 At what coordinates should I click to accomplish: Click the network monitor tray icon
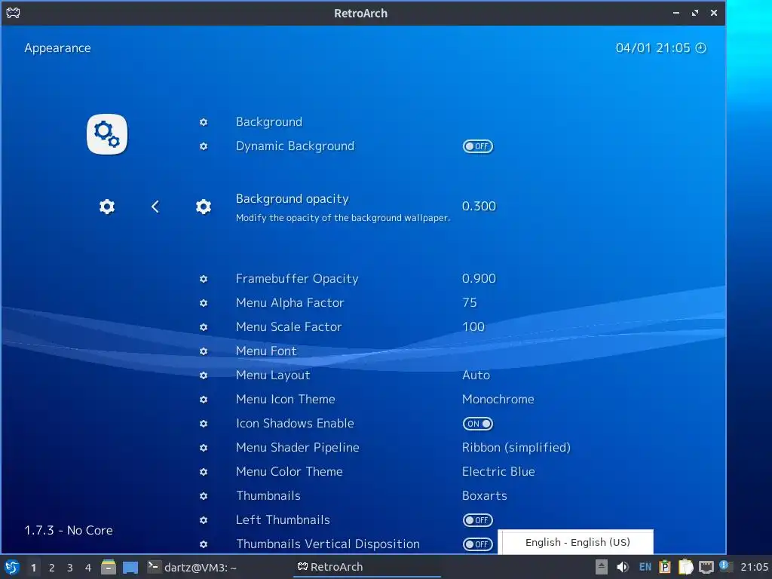click(706, 567)
